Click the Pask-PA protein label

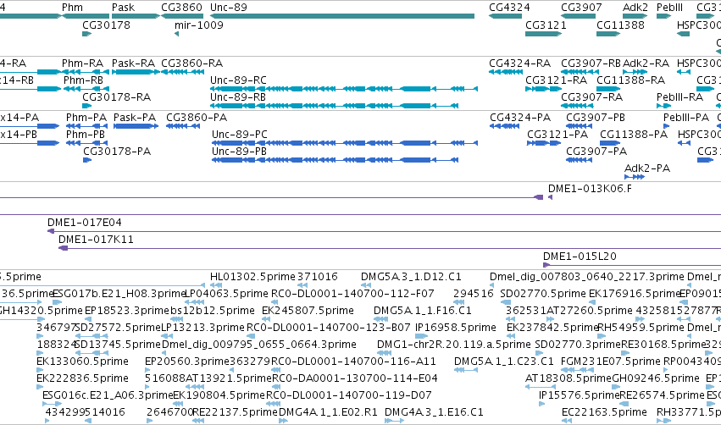coord(136,117)
